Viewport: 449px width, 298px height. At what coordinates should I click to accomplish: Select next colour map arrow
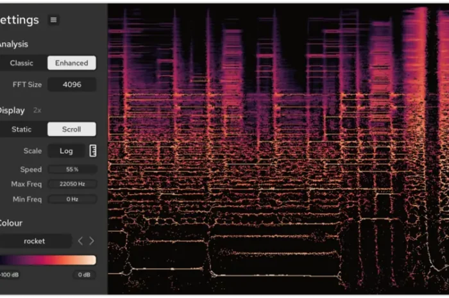click(92, 241)
